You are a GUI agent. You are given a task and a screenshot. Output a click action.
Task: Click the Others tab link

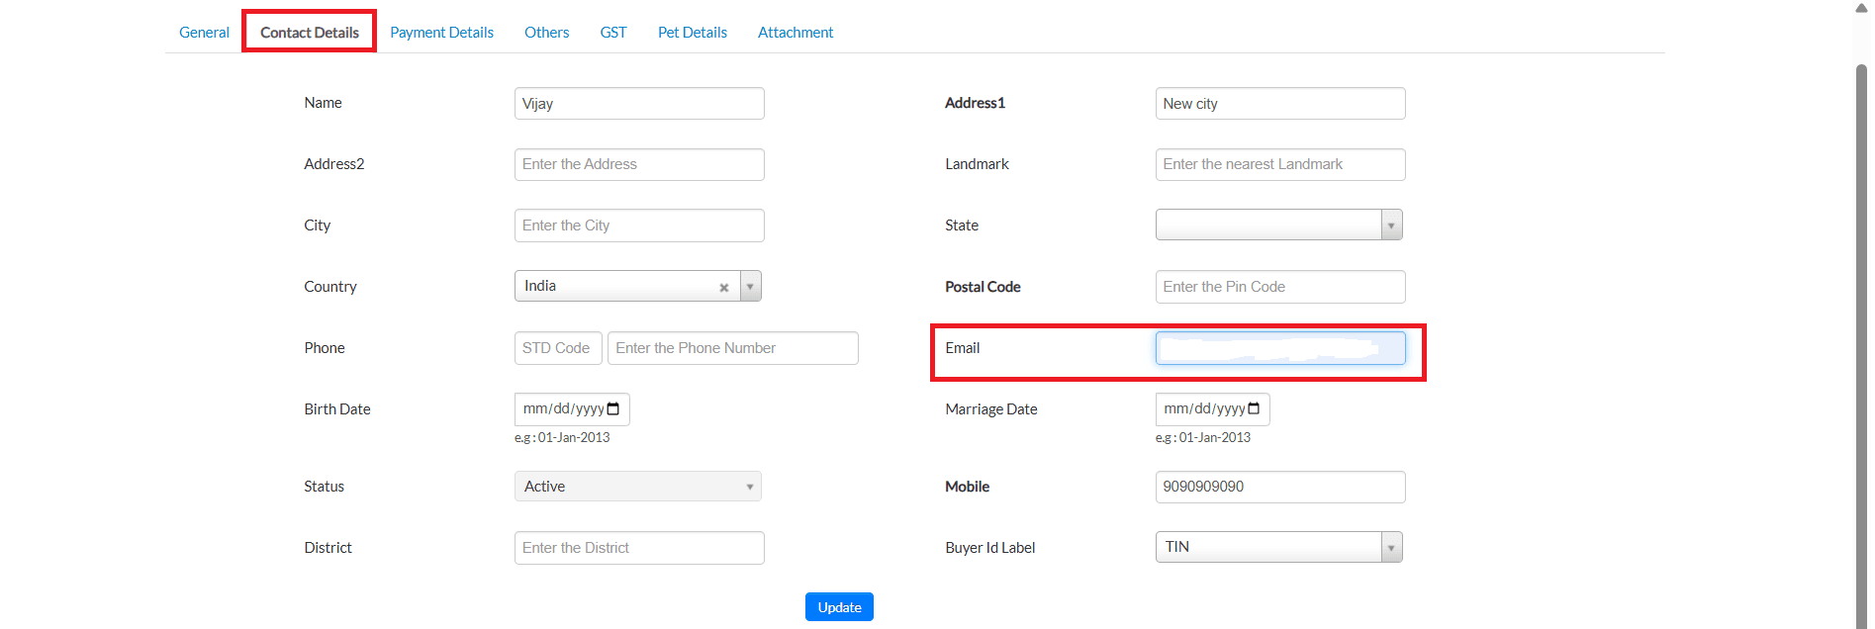[546, 33]
